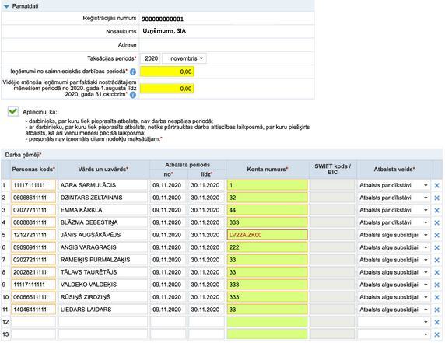Open Atbalsta veids dropdown for empty row 12
The height and width of the screenshot is (343, 445).
[394, 322]
